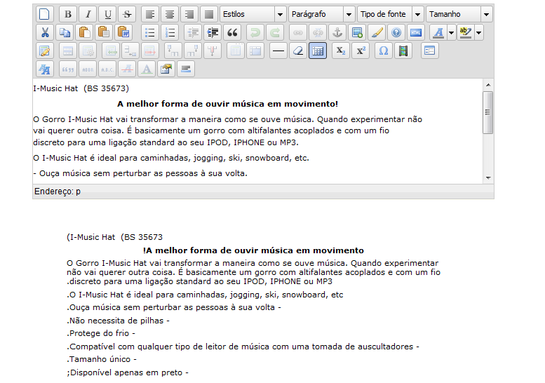Click the Insert template icon
This screenshot has width=545, height=383.
click(x=429, y=51)
